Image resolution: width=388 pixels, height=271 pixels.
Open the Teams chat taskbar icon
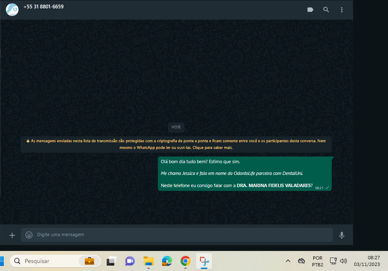tap(130, 261)
